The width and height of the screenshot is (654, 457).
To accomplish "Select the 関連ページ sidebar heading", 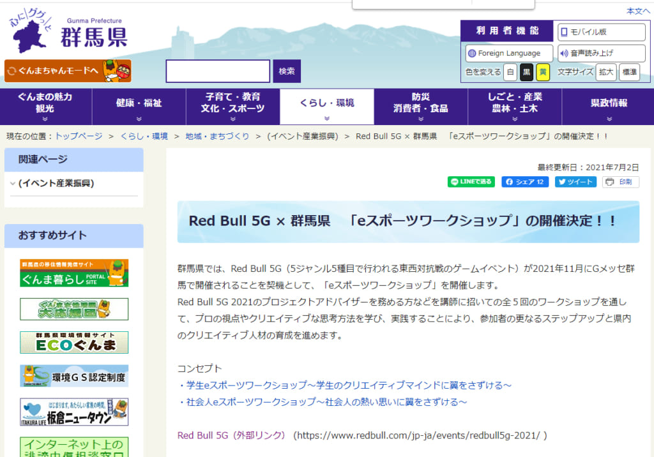I will click(43, 160).
